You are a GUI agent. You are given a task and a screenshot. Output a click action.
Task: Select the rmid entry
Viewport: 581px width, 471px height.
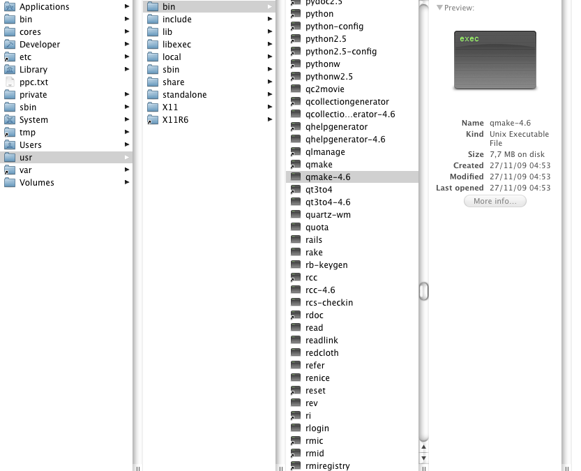(315, 454)
